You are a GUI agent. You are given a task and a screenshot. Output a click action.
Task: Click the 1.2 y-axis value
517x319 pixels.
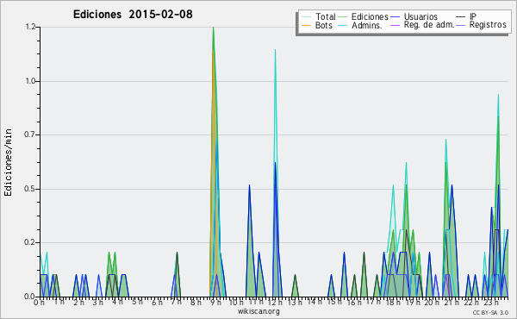coord(30,27)
